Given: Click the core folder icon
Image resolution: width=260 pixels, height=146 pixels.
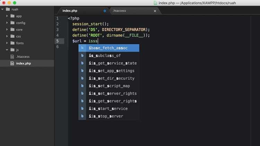Looking at the screenshot, I should 12,29.
